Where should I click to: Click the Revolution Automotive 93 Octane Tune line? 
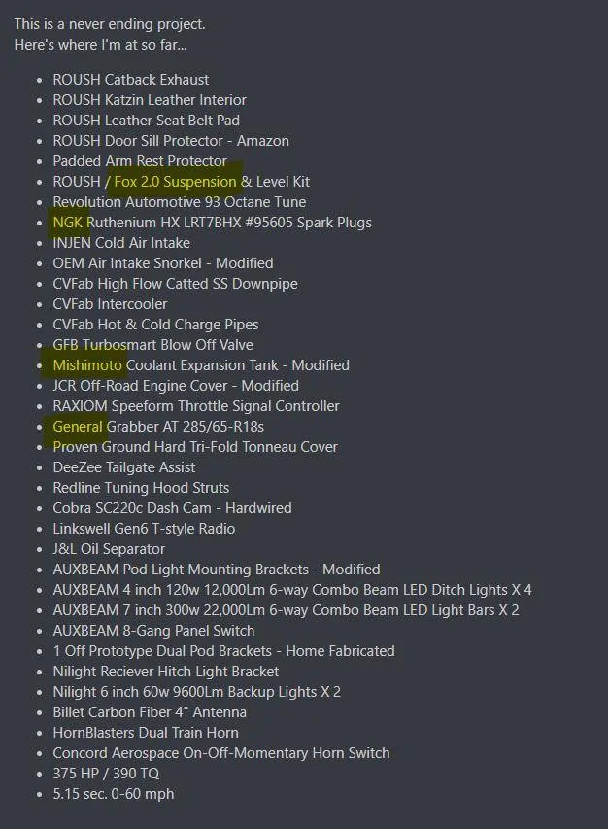pos(180,202)
